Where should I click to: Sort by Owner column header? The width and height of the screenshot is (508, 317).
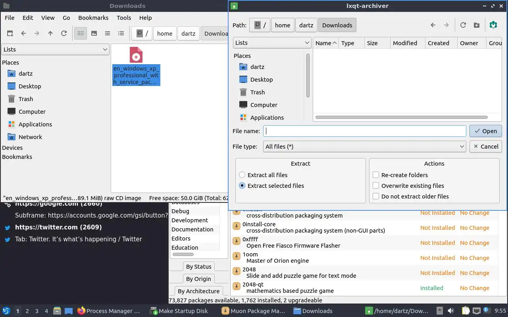[471, 43]
